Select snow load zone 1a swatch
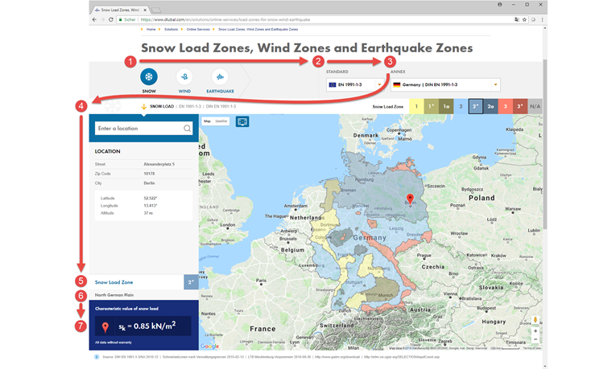Viewport: 612px width, 369px height. tap(446, 106)
